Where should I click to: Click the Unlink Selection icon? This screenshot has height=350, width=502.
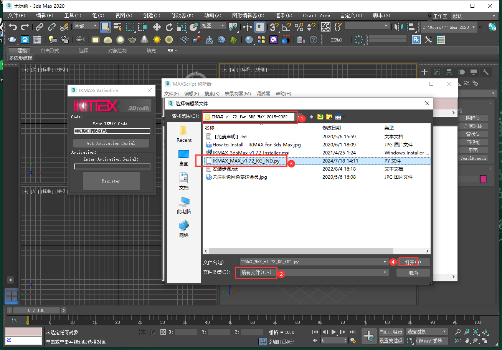52,27
